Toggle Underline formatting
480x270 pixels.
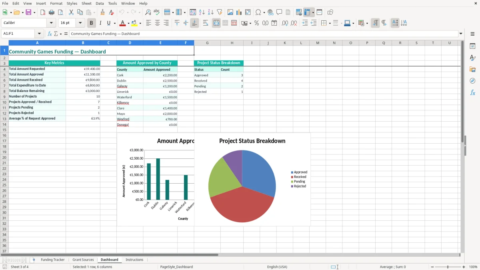[x=108, y=23]
